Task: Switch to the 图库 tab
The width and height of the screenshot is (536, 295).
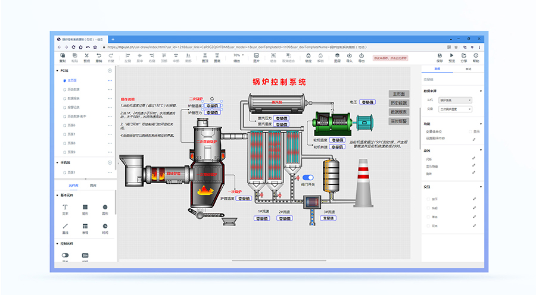Action: [94, 186]
